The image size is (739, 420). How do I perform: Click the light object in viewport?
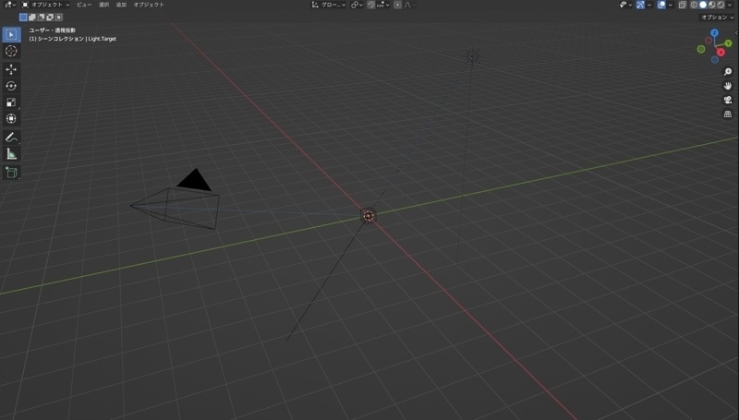point(472,55)
